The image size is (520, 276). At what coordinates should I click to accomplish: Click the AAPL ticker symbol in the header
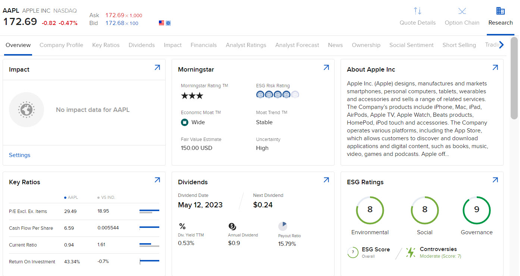point(11,10)
